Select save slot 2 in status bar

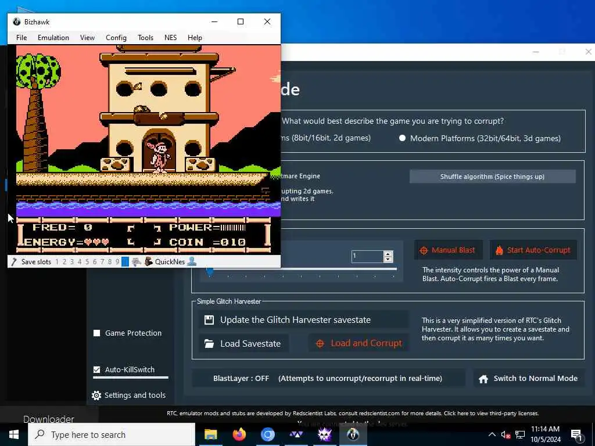pos(64,262)
